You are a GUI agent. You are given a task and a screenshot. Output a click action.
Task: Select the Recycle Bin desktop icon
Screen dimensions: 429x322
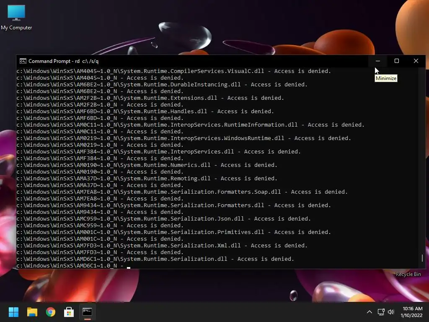(408, 274)
